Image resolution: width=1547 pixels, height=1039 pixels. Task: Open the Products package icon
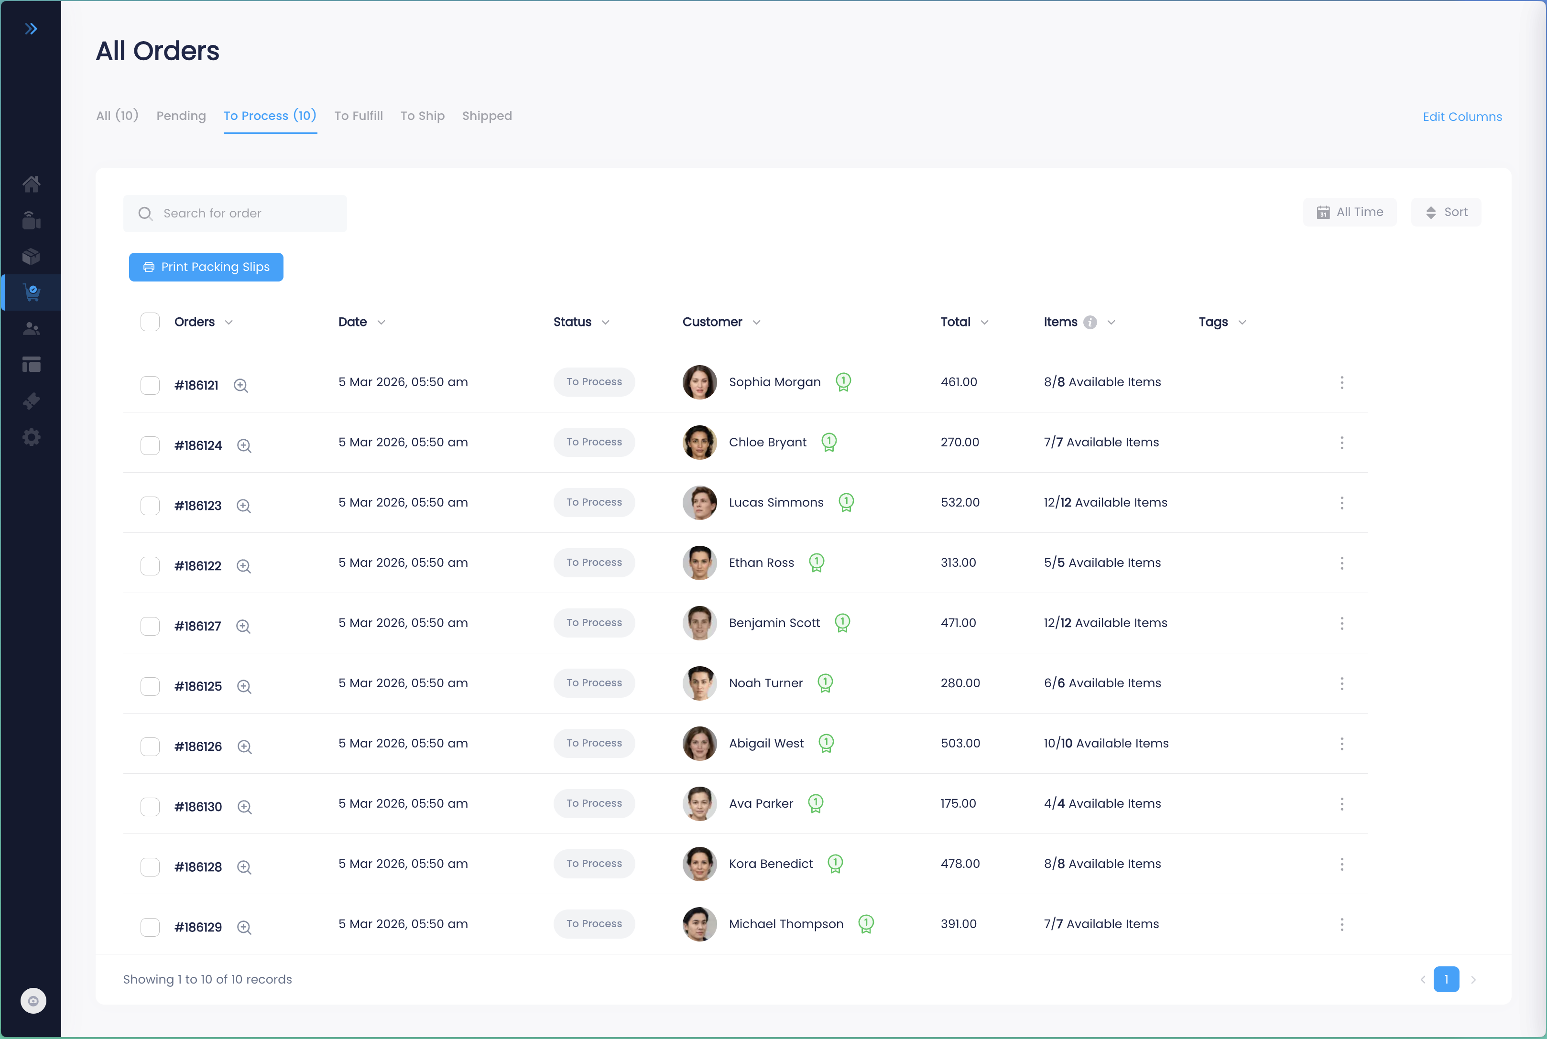31,257
